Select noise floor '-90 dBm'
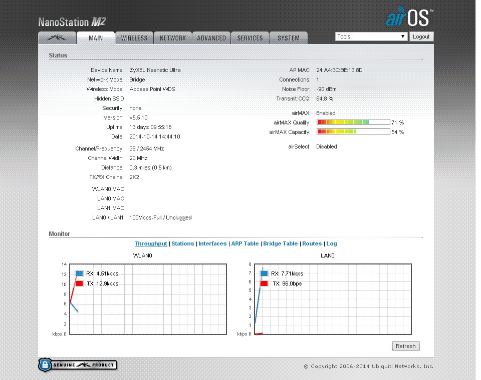Screen dimensions: 481x380 (x=326, y=89)
